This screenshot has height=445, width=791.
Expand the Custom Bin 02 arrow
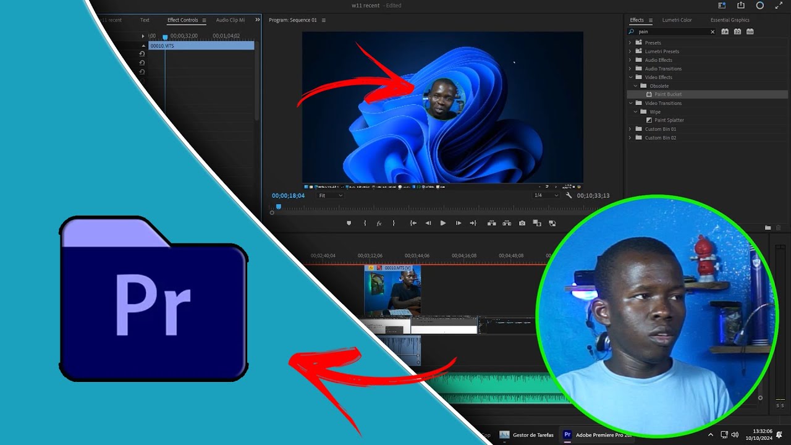pyautogui.click(x=630, y=138)
